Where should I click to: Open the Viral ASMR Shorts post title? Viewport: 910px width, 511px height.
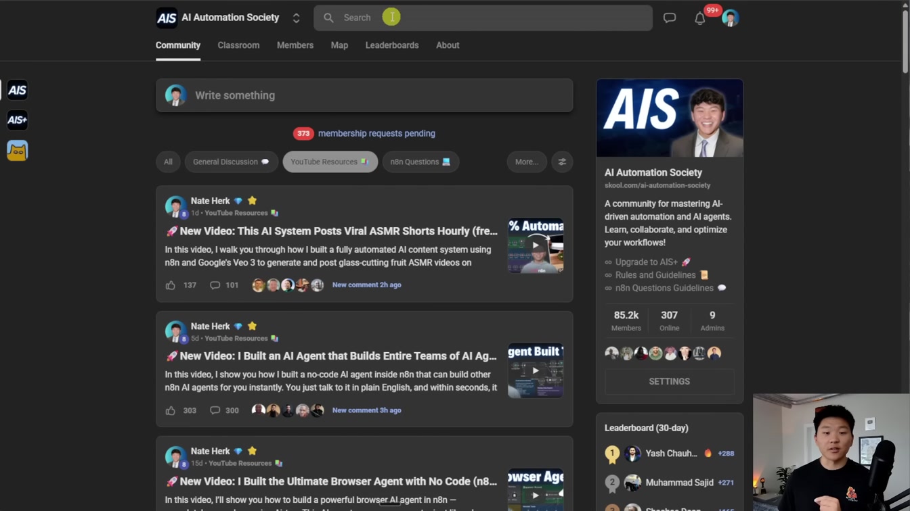[332, 231]
